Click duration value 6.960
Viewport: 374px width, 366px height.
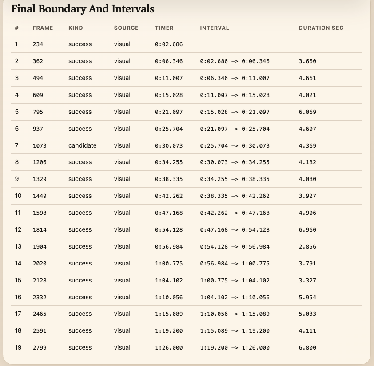pos(307,229)
